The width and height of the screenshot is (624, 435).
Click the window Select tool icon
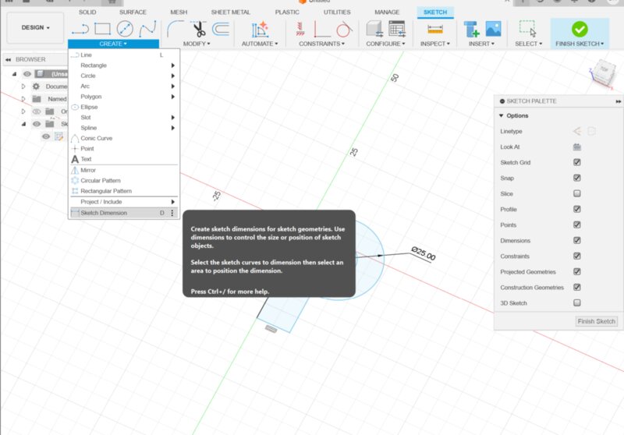pyautogui.click(x=528, y=29)
